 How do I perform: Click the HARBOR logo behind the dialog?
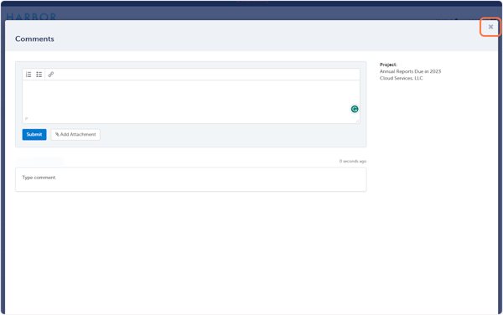pos(31,16)
